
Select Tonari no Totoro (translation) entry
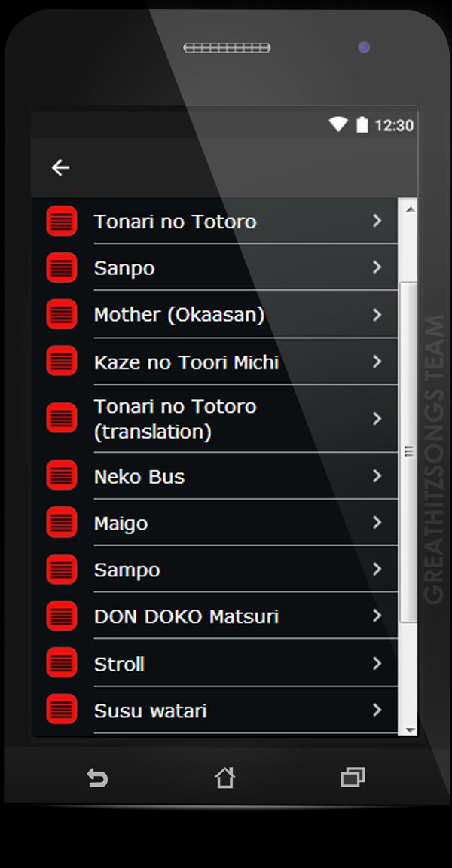215,418
